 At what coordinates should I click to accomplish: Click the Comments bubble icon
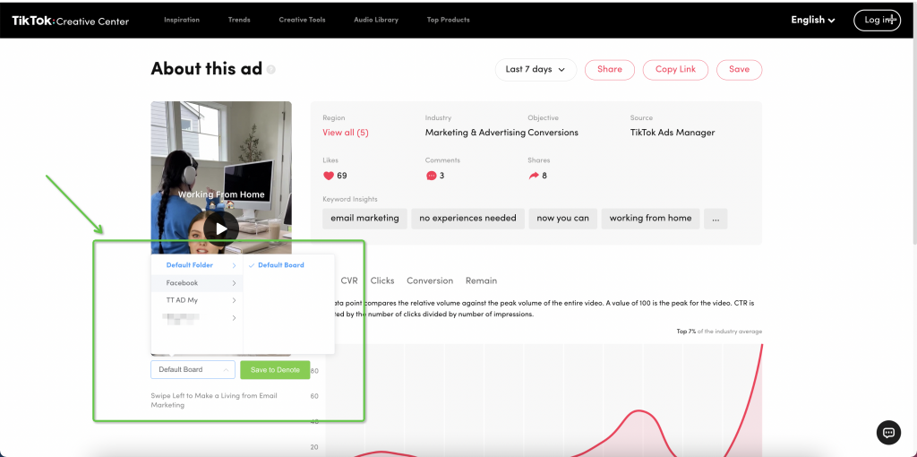click(431, 176)
